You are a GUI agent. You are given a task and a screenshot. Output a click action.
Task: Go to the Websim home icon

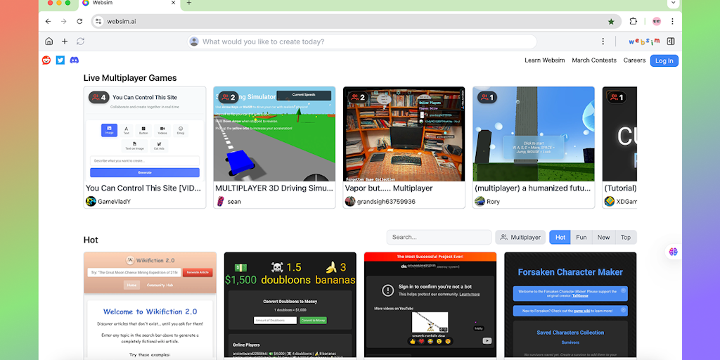click(49, 41)
